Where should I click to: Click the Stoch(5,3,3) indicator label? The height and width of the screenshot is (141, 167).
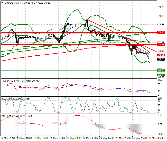(8, 99)
